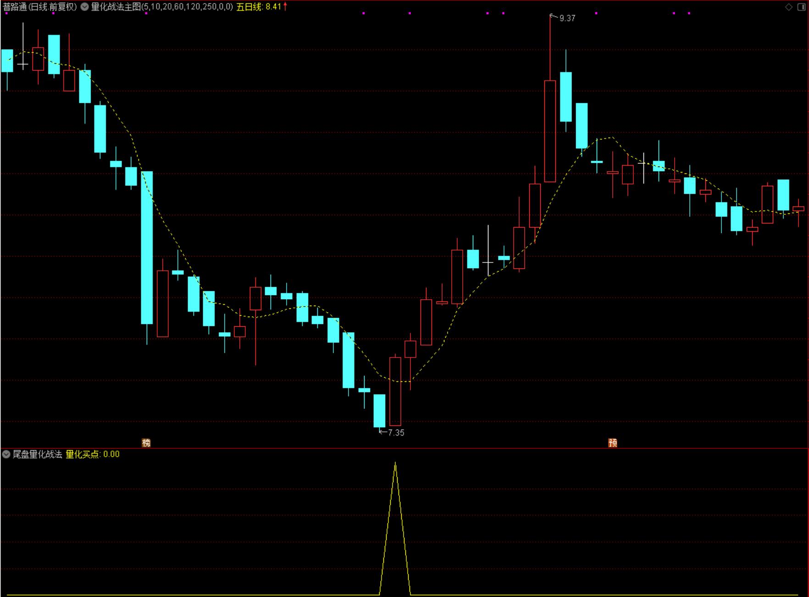Open the main chart indicator dropdown arrow
Screen dimensions: 809x597
coord(85,7)
